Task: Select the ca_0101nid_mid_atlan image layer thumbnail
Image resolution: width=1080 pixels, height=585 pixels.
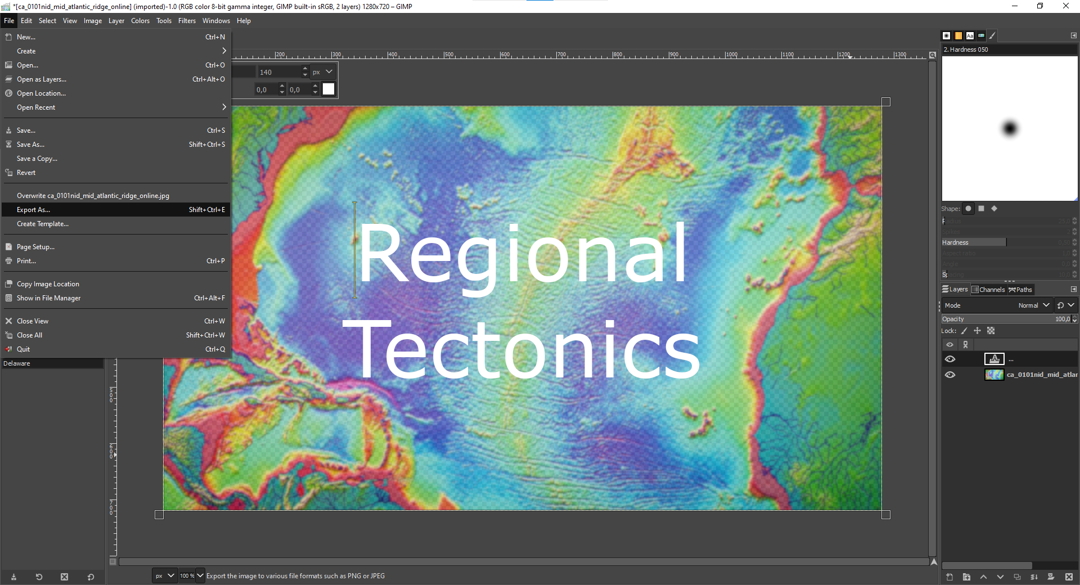Action: (x=994, y=375)
